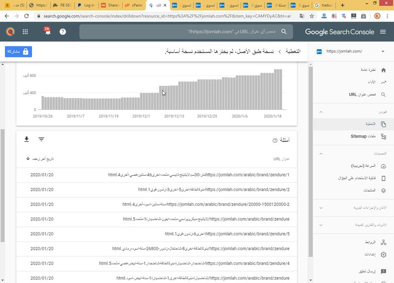Click the settings gear icon for إعدادات
The width and height of the screenshot is (394, 283).
[384, 254]
